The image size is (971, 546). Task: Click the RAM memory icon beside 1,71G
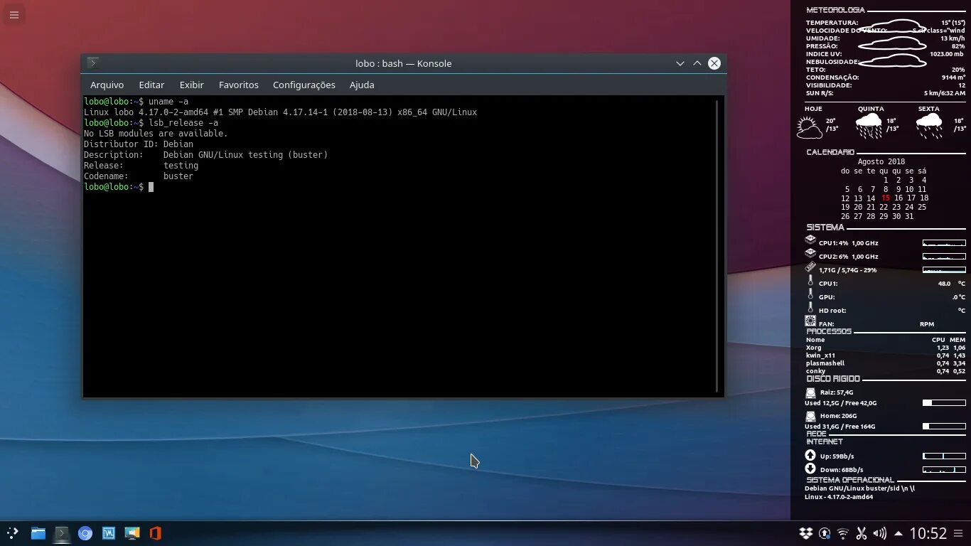[810, 267]
